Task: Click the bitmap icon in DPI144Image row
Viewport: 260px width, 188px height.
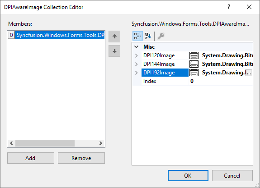Action: [x=194, y=64]
